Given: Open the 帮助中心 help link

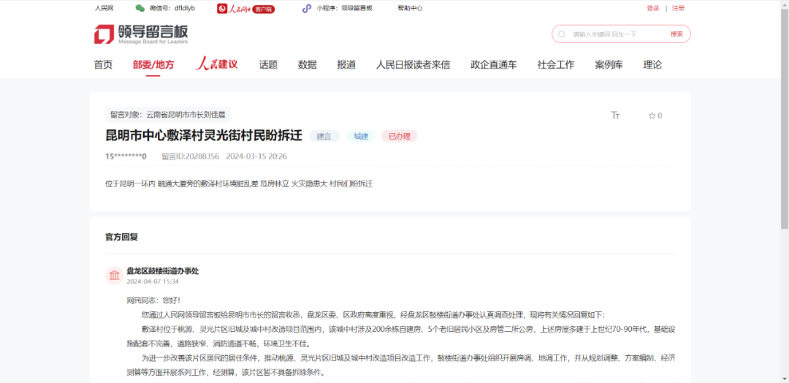Looking at the screenshot, I should pyautogui.click(x=410, y=8).
